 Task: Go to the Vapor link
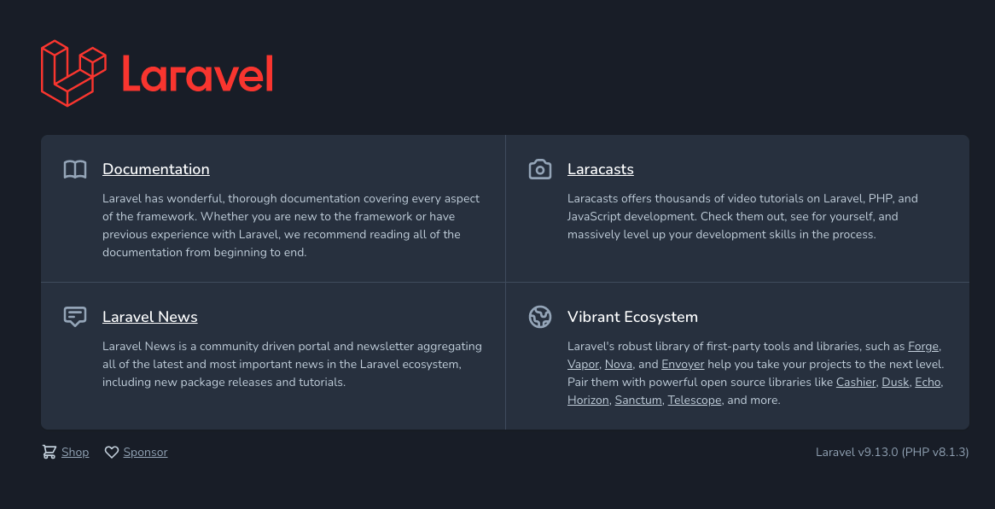pyautogui.click(x=583, y=364)
